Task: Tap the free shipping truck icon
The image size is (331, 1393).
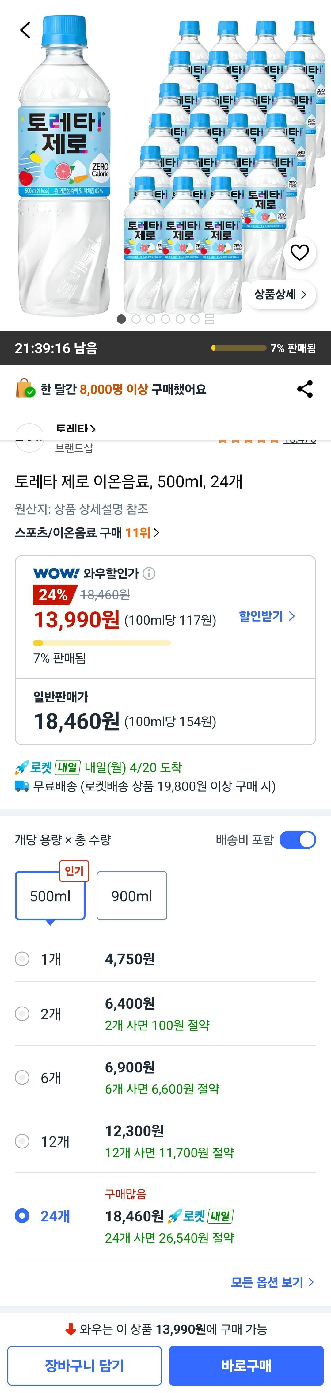Action: (22, 786)
